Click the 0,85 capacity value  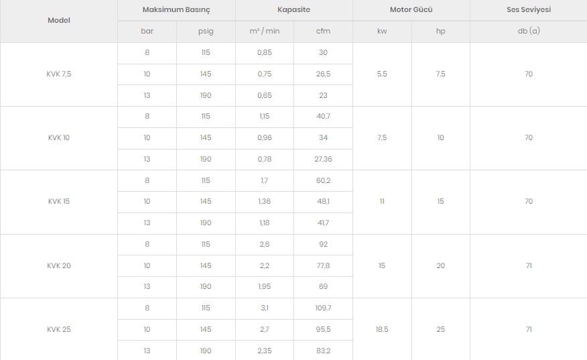(264, 53)
